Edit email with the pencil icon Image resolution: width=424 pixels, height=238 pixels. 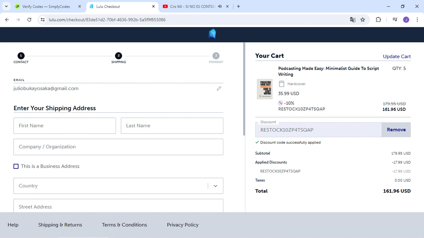(219, 89)
